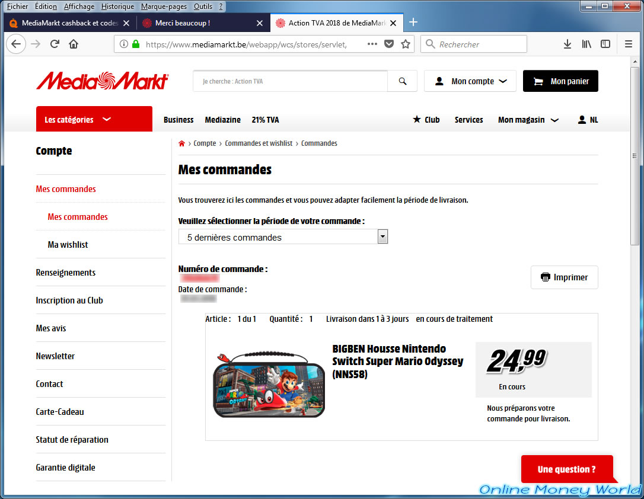Reload the current page

(55, 44)
